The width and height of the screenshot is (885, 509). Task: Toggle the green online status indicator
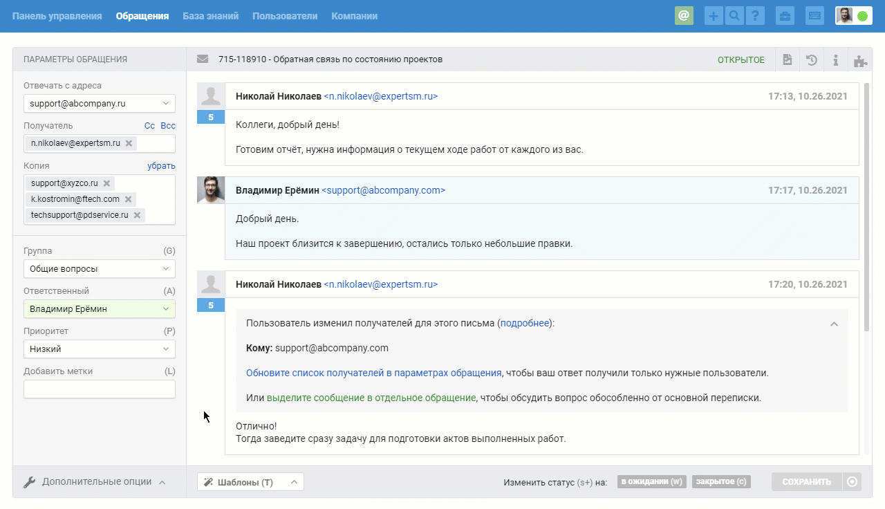[862, 16]
